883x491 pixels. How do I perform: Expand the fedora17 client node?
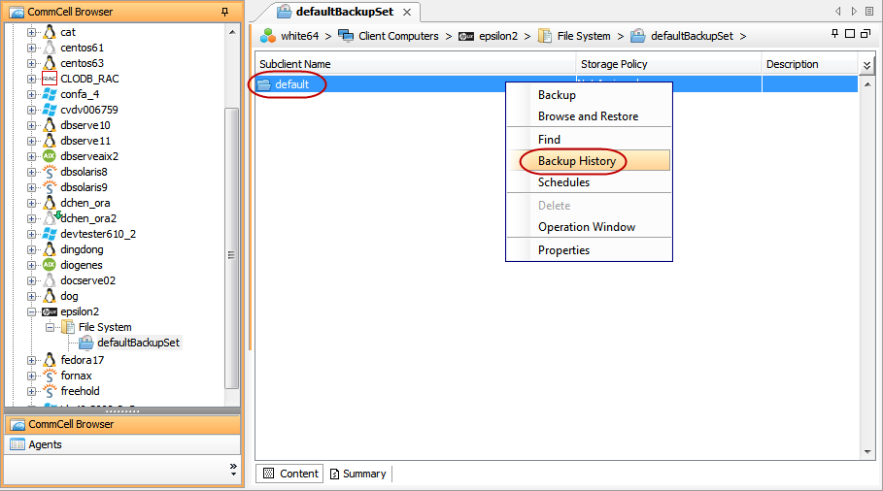tap(32, 360)
